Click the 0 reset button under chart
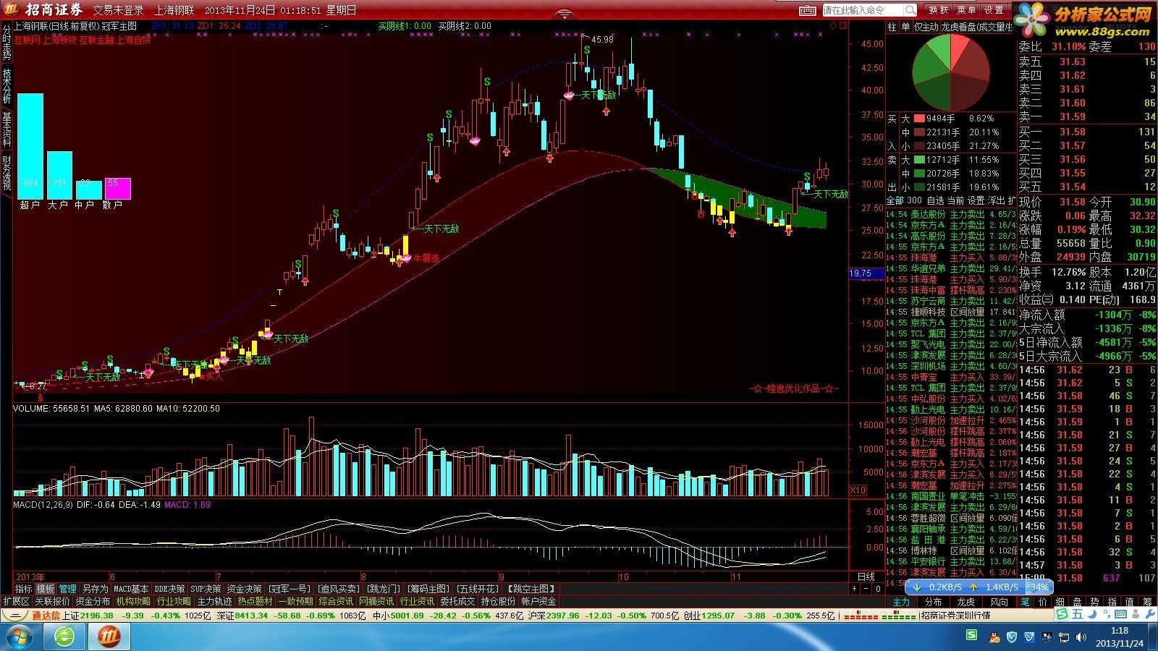This screenshot has width=1158, height=651. [878, 589]
